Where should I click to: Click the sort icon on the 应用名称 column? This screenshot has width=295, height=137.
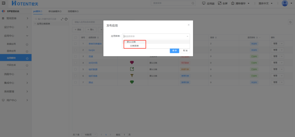[98, 37]
